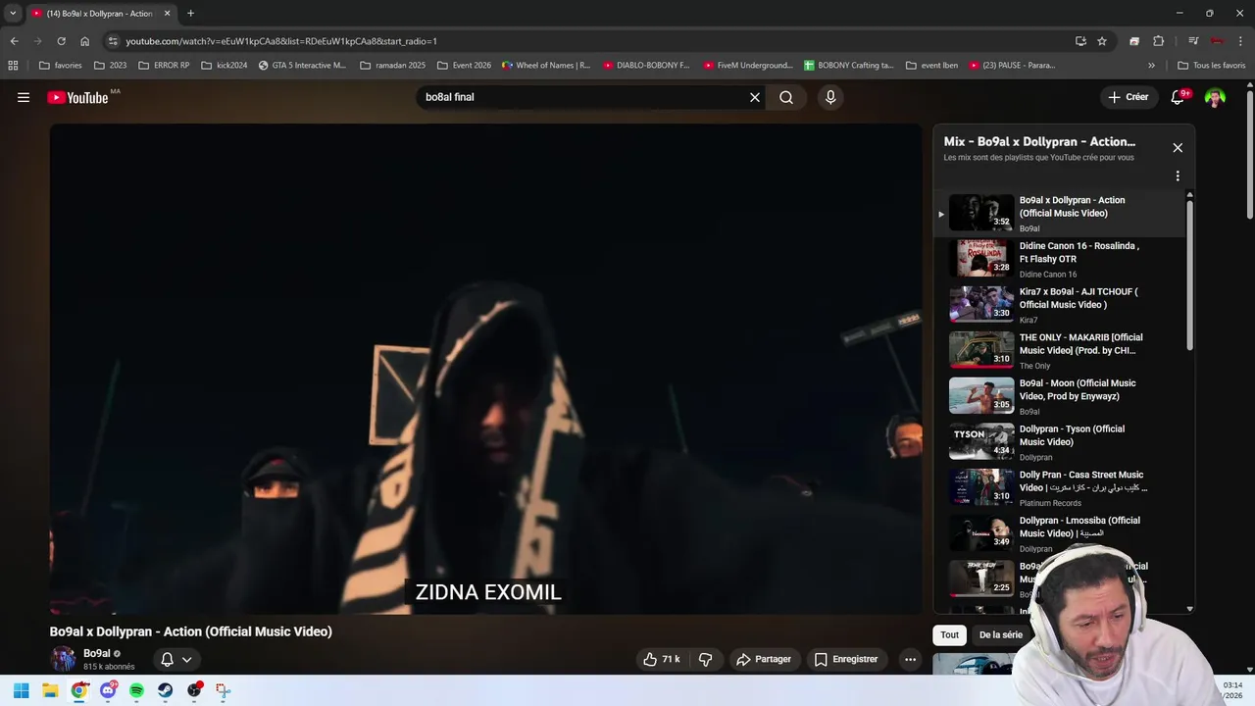The image size is (1255, 706).
Task: Open a new browser tab
Action: 190,14
